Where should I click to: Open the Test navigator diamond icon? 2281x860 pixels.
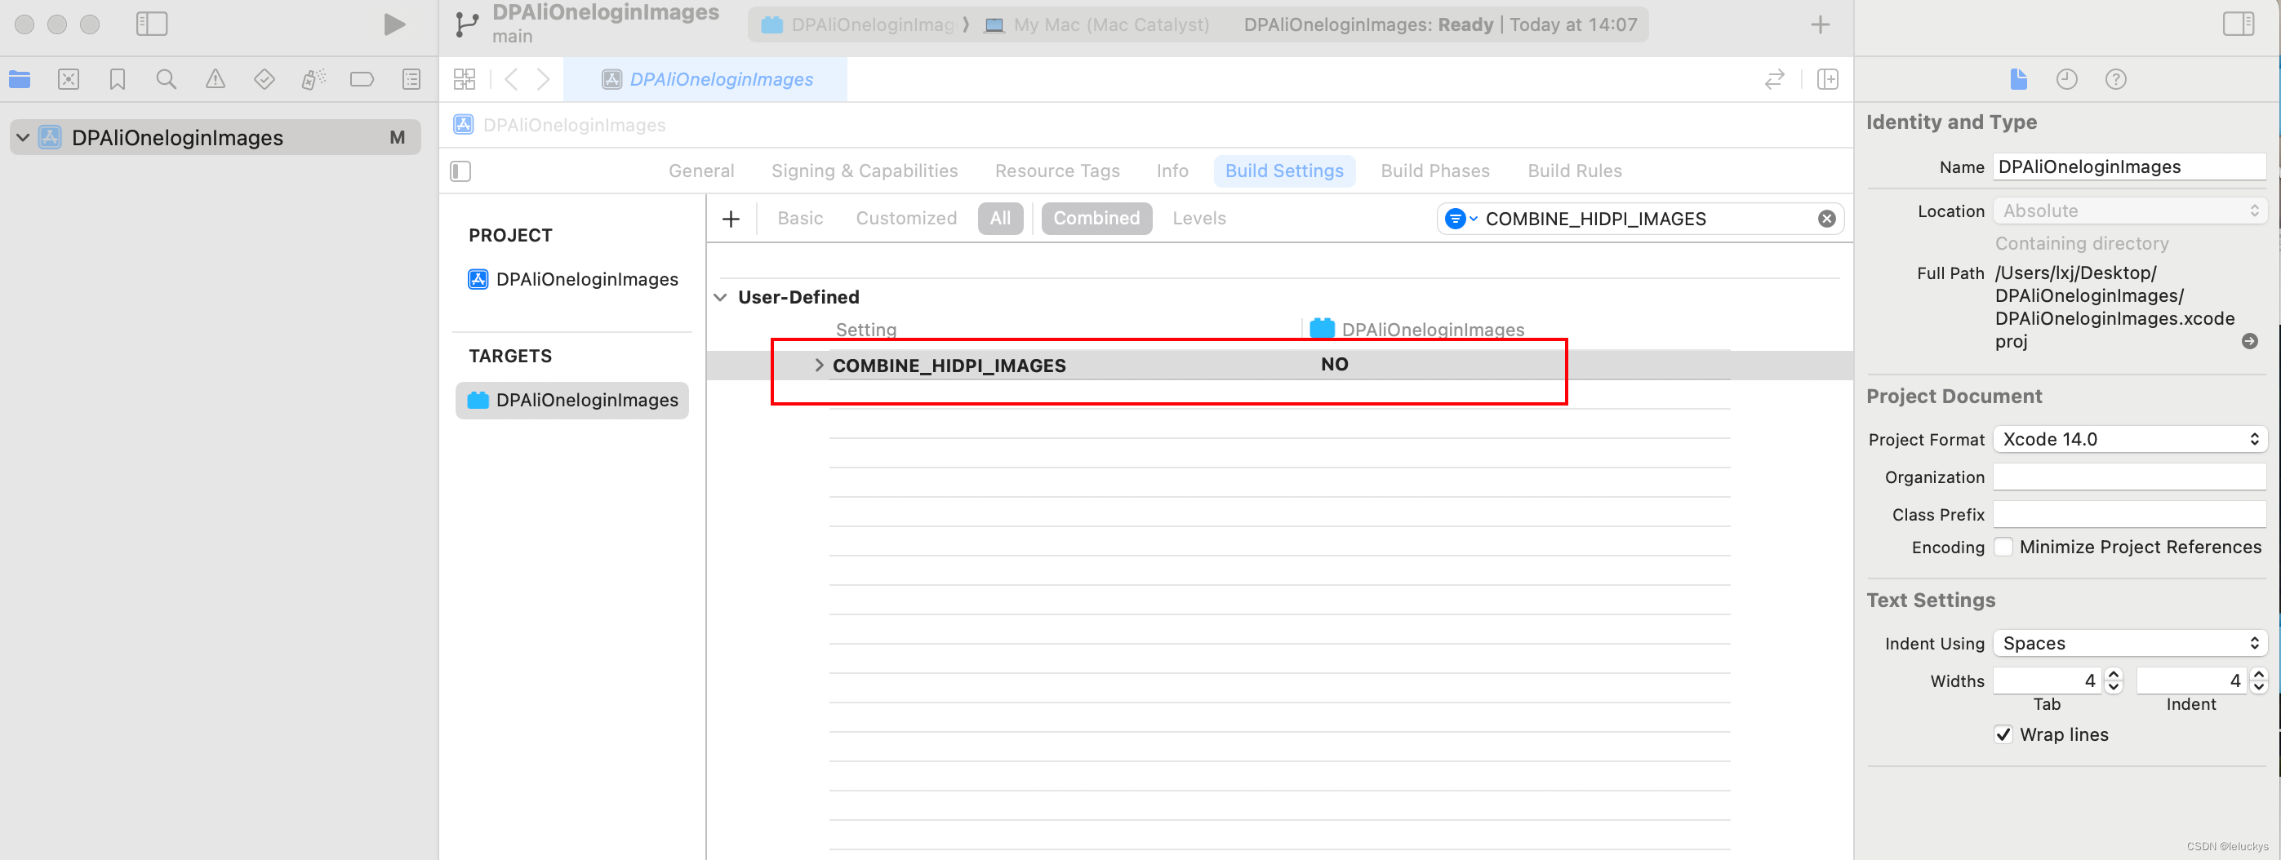[264, 80]
